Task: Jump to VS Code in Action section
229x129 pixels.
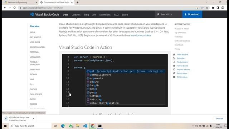Action: (x=182, y=29)
